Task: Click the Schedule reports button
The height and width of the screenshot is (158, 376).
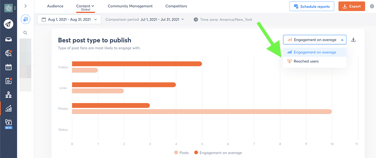Action: pos(312,6)
